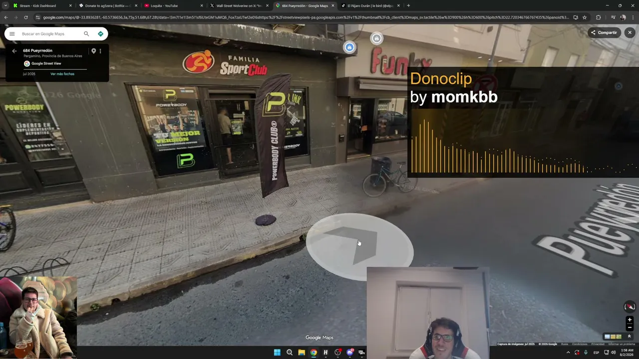Focus the Buscar en Google Maps search field
The width and height of the screenshot is (639, 359).
click(50, 34)
